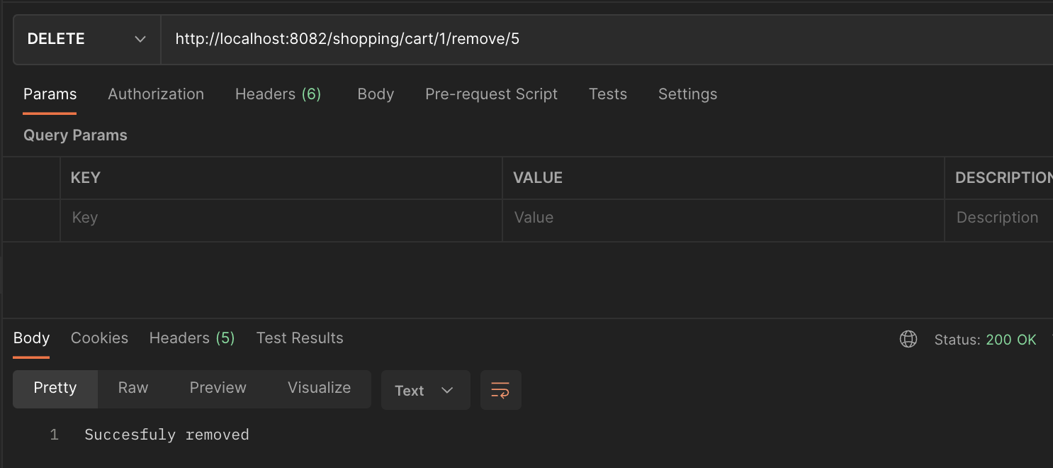Switch to the Authorization tab
Viewport: 1053px width, 468px height.
coord(155,94)
